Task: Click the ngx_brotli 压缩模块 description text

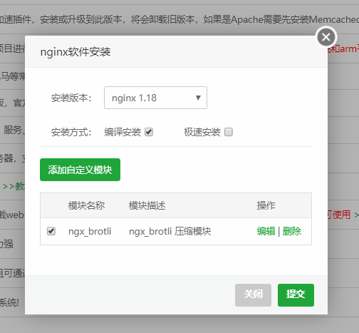Action: click(170, 231)
